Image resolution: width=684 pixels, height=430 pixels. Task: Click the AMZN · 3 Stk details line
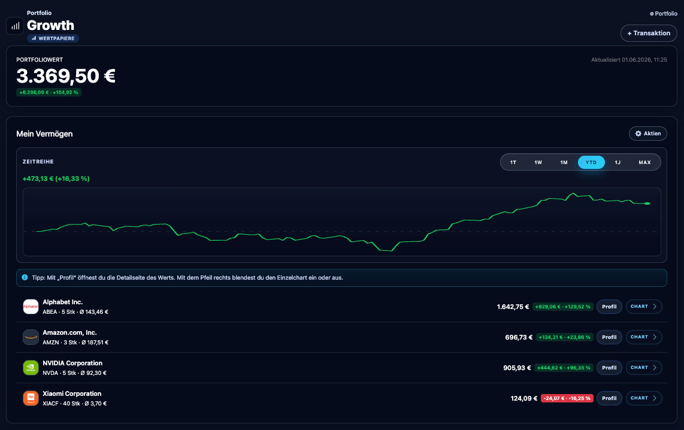click(75, 343)
